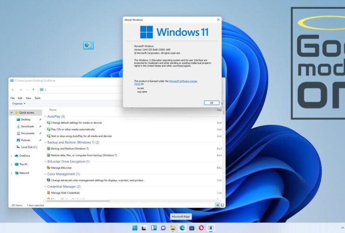Select the winver app on the taskbar
The width and height of the screenshot is (345, 233).
211,228
